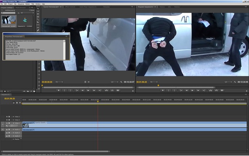Click Extract button in Program monitor
This screenshot has height=156, width=249.
[x=216, y=90]
